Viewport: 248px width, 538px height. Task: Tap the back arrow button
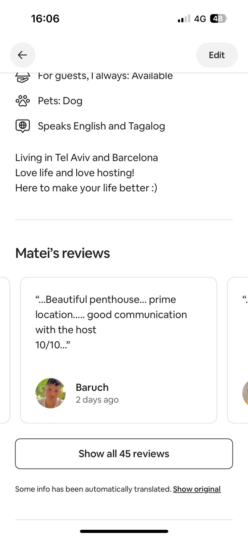(x=23, y=55)
